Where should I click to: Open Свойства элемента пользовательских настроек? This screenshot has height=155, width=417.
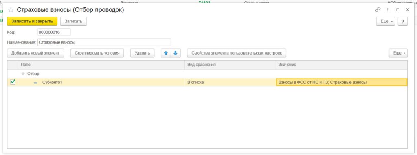pyautogui.click(x=237, y=53)
